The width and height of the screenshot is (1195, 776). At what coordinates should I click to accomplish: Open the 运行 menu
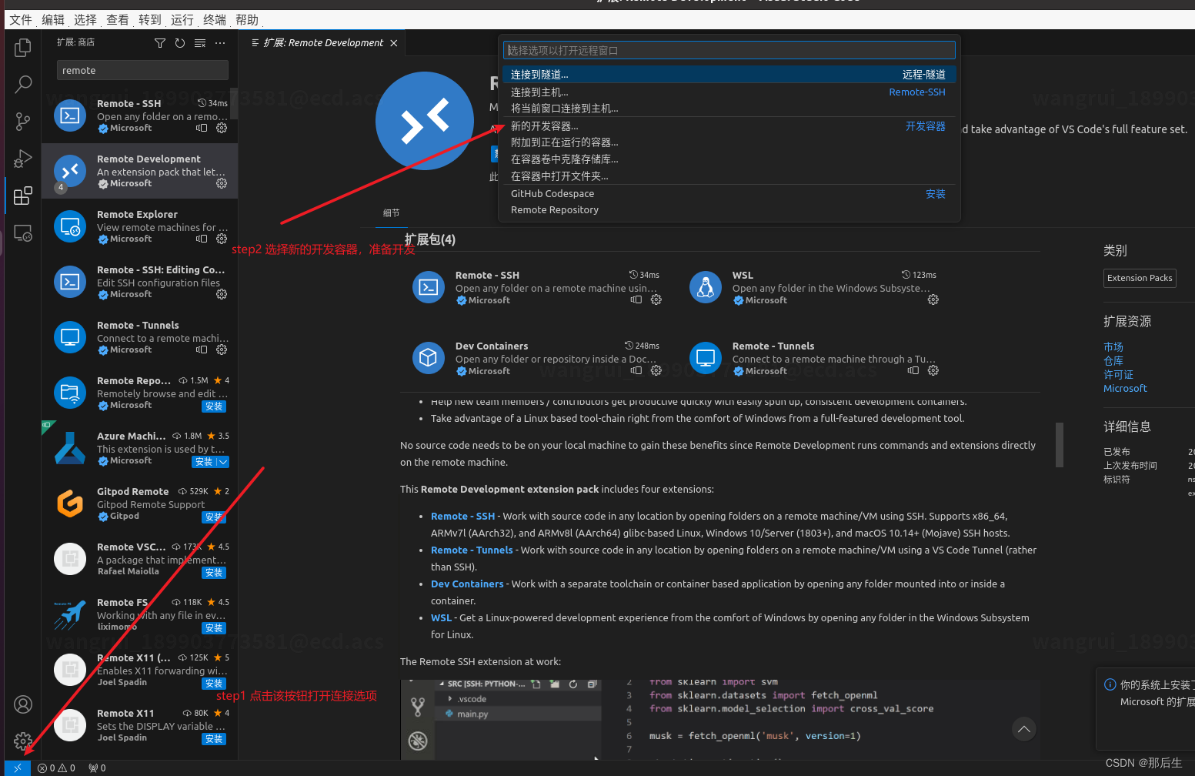(x=182, y=20)
